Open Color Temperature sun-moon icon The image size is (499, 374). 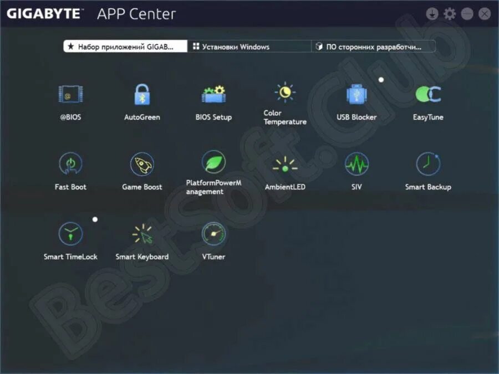pyautogui.click(x=285, y=92)
